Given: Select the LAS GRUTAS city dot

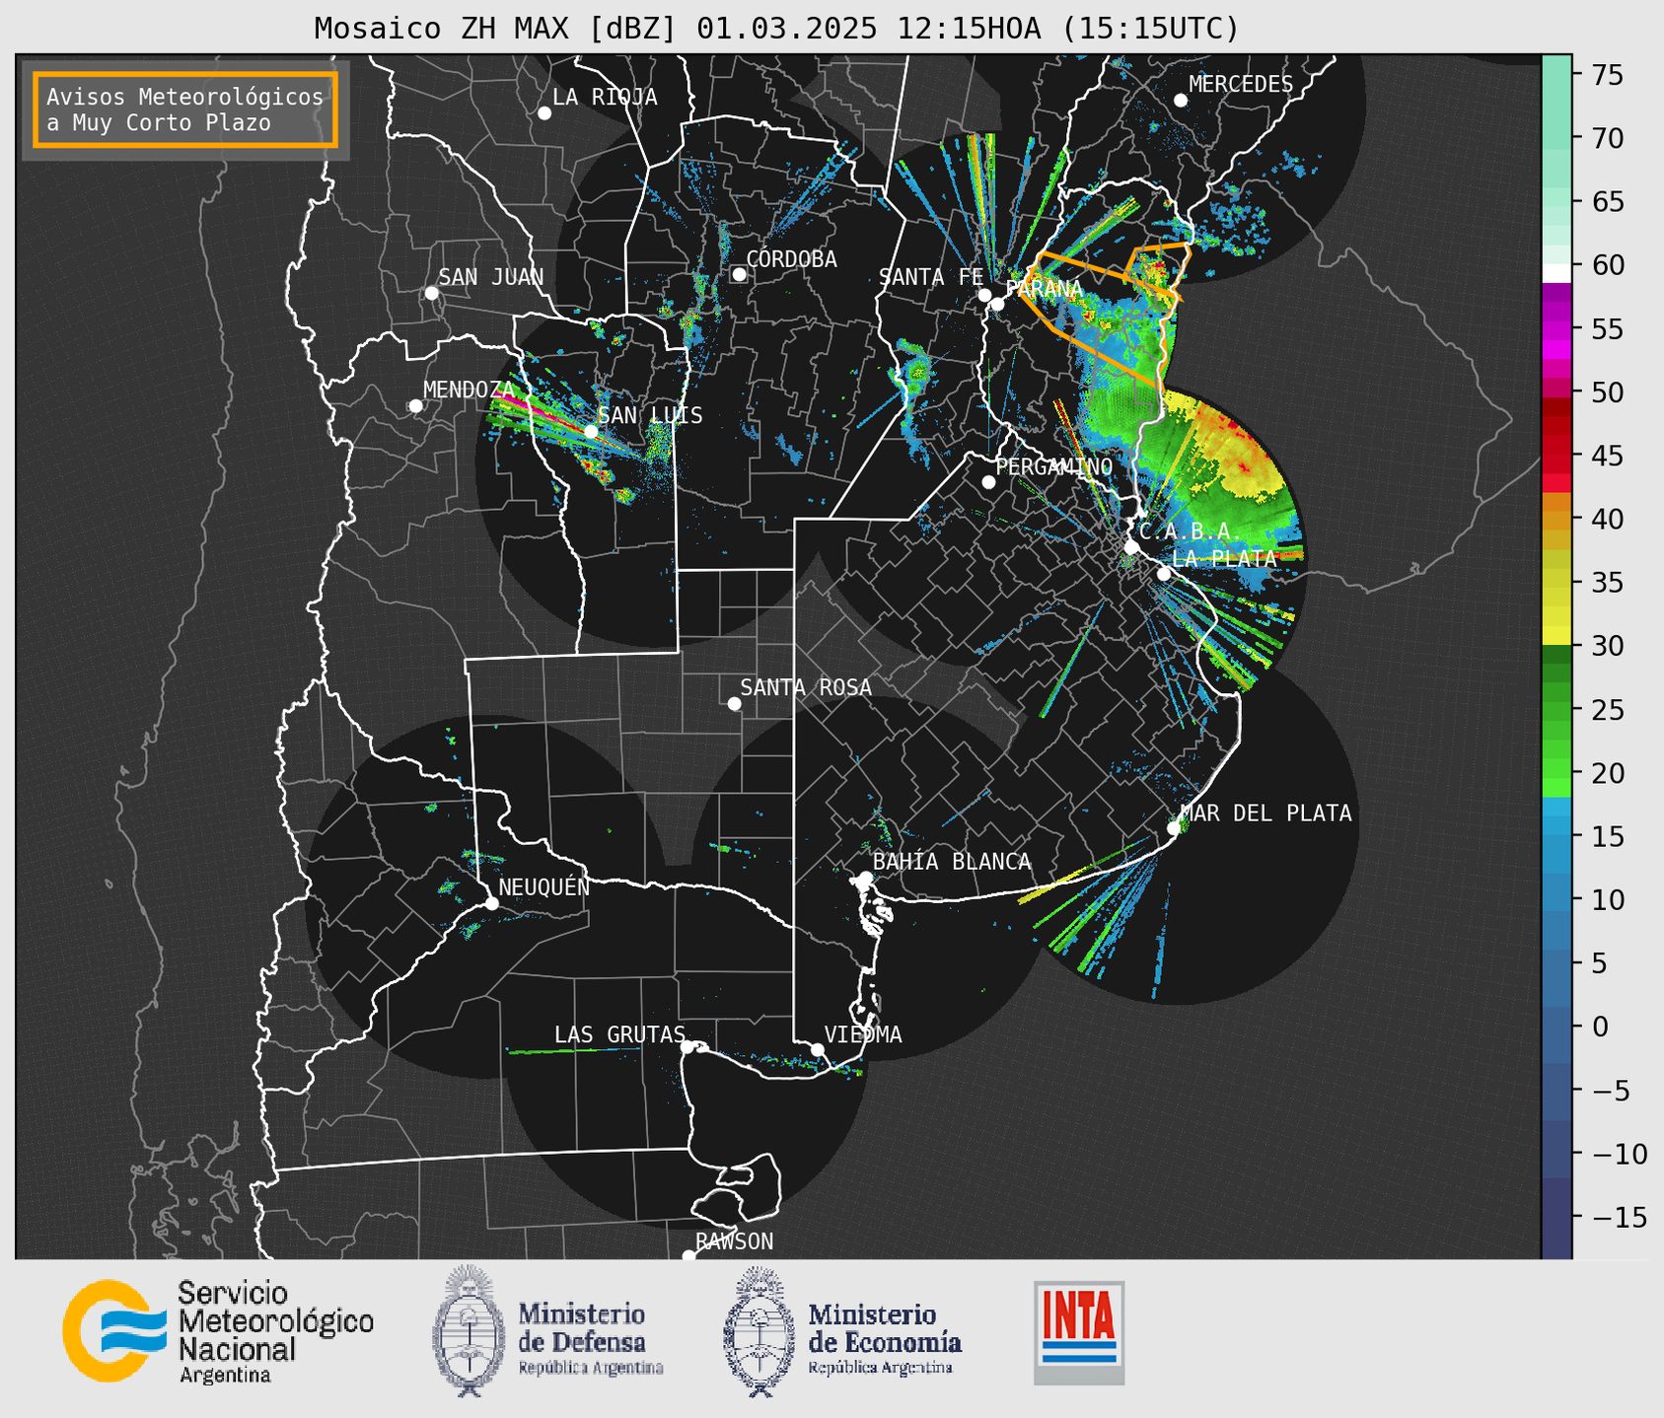Looking at the screenshot, I should pyautogui.click(x=687, y=1046).
